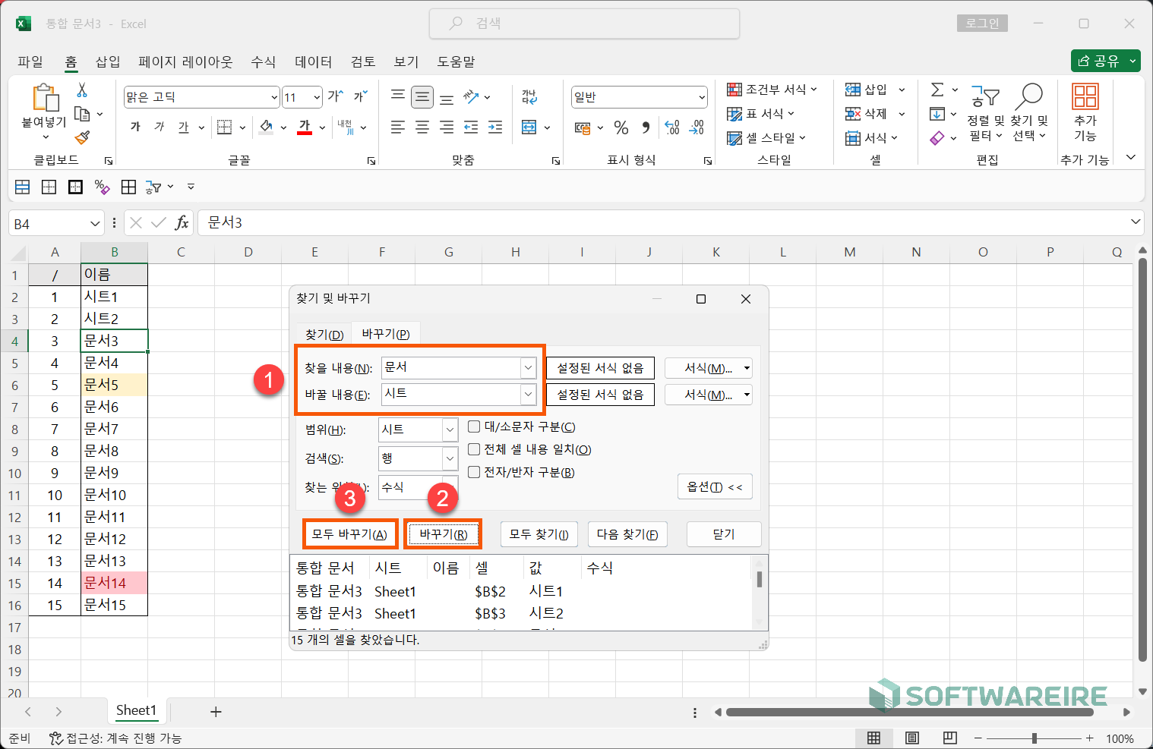Open the 삽입 ribbon tab
The image size is (1153, 749).
point(108,61)
